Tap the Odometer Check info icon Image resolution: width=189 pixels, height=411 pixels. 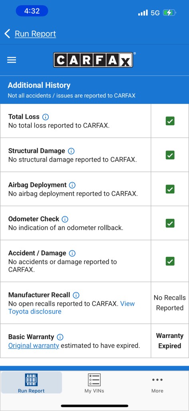[x=65, y=219]
